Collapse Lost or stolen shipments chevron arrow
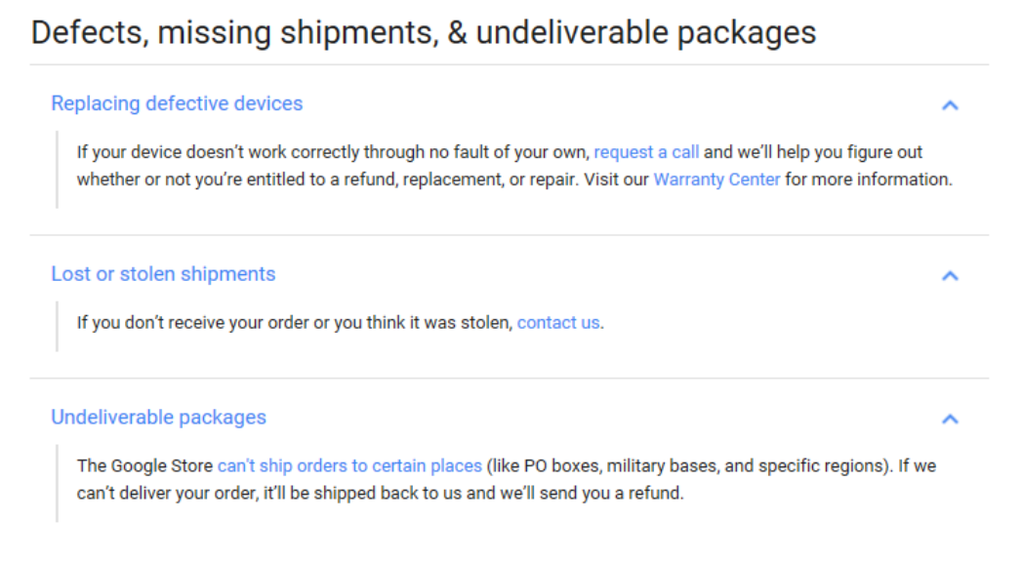Viewport: 1022px width, 562px height. (950, 275)
